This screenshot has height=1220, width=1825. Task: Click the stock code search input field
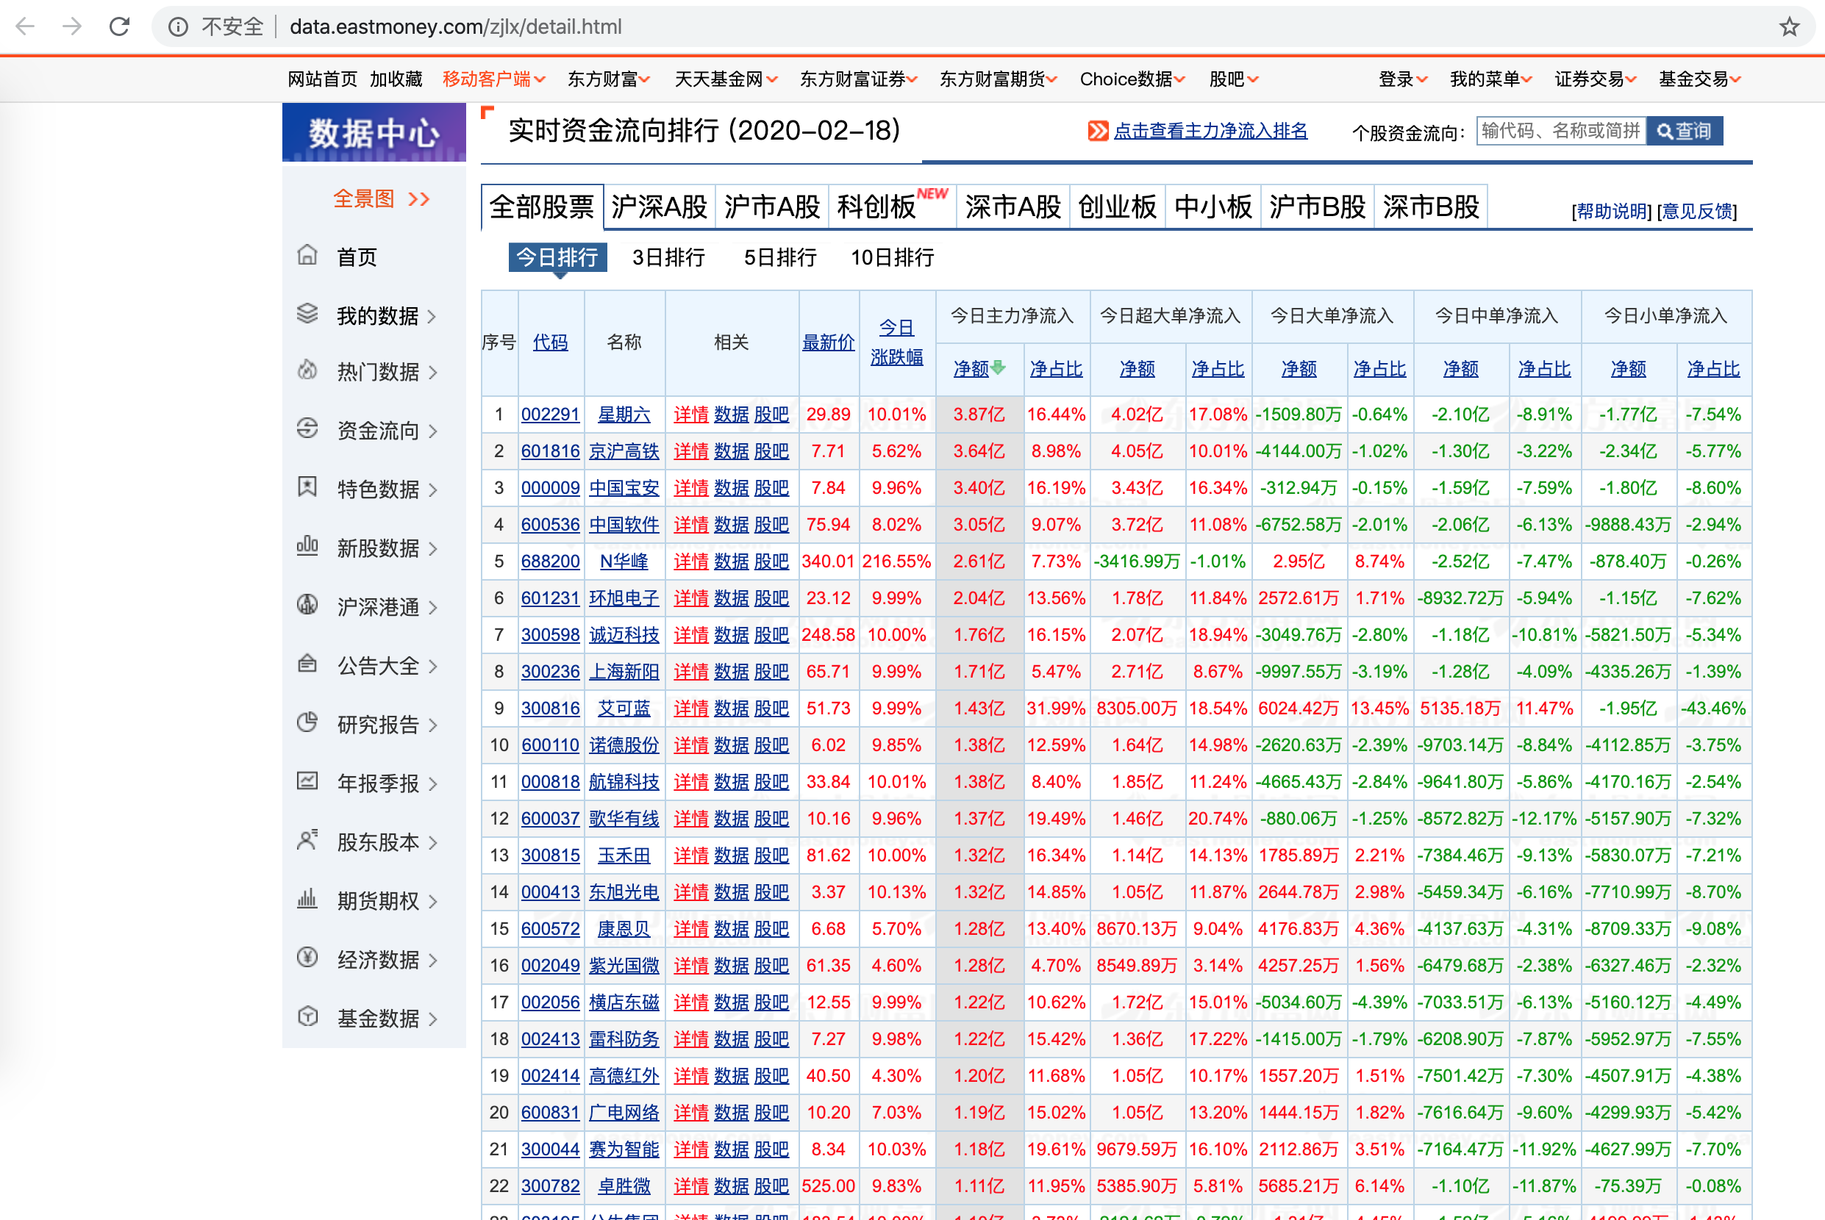tap(1560, 131)
